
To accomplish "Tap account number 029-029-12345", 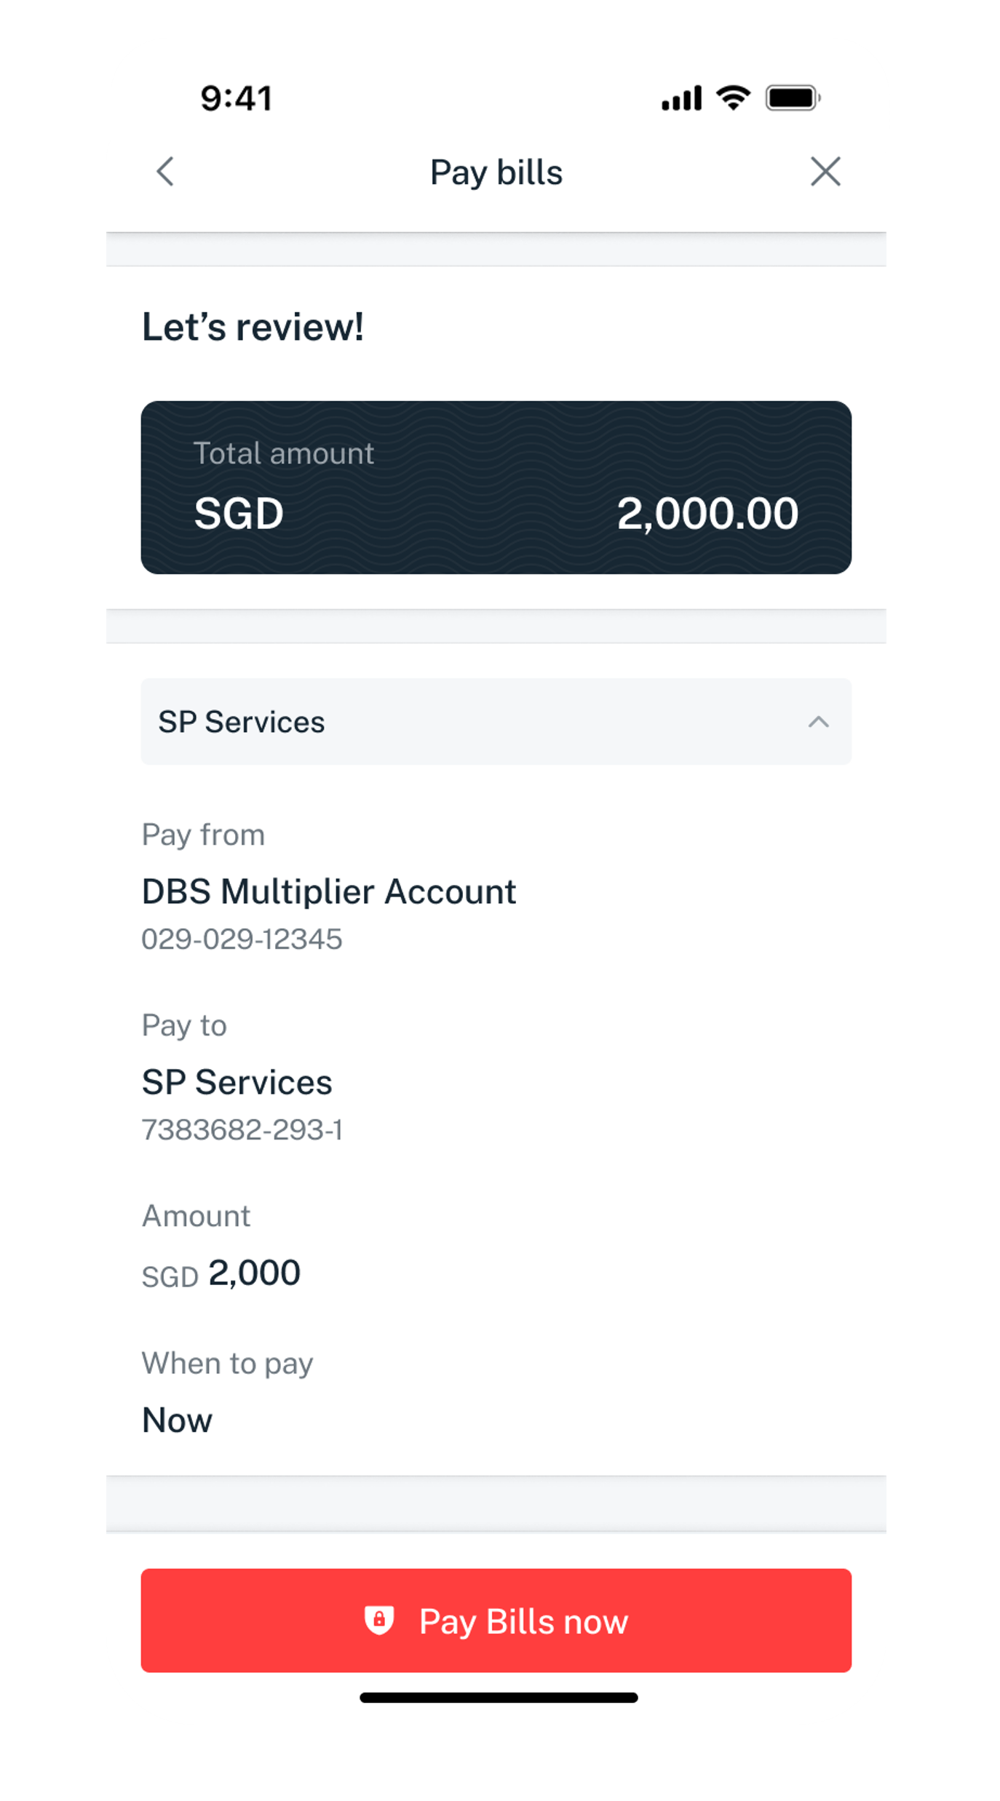I will tap(242, 939).
